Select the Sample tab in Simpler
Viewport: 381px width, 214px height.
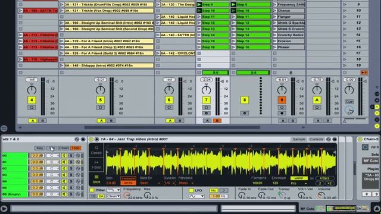(299, 139)
